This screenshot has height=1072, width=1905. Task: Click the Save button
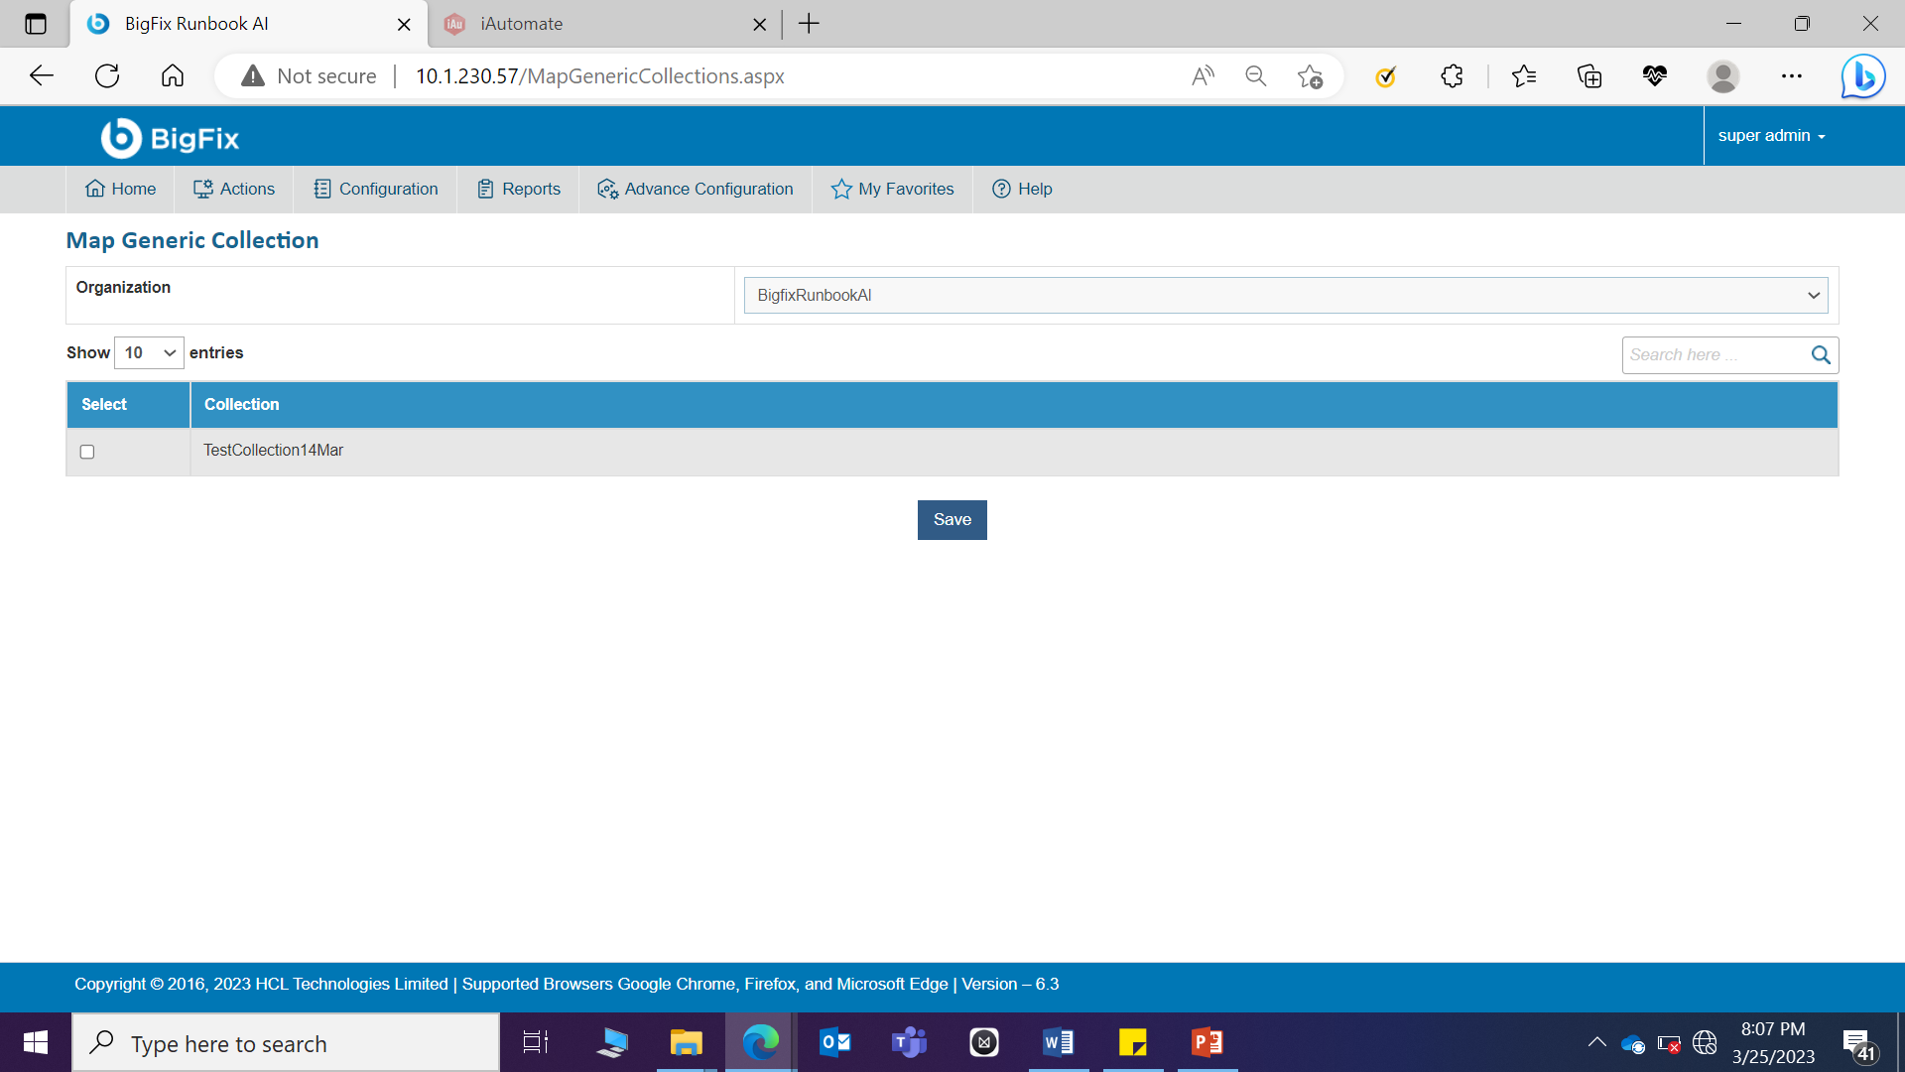click(x=952, y=520)
